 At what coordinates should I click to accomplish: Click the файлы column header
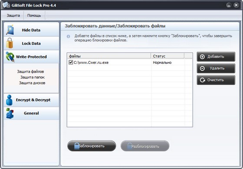(109, 56)
